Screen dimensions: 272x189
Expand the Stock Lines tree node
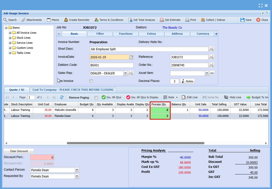(x=10, y=38)
